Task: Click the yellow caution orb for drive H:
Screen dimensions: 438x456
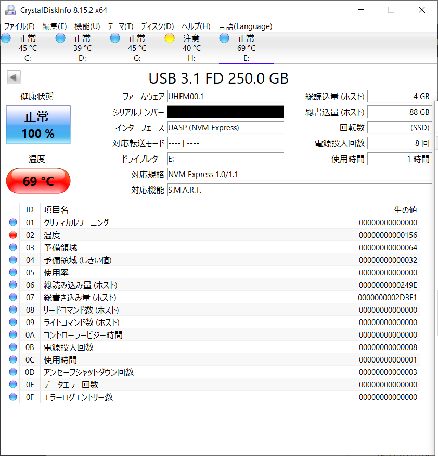Action: 170,38
